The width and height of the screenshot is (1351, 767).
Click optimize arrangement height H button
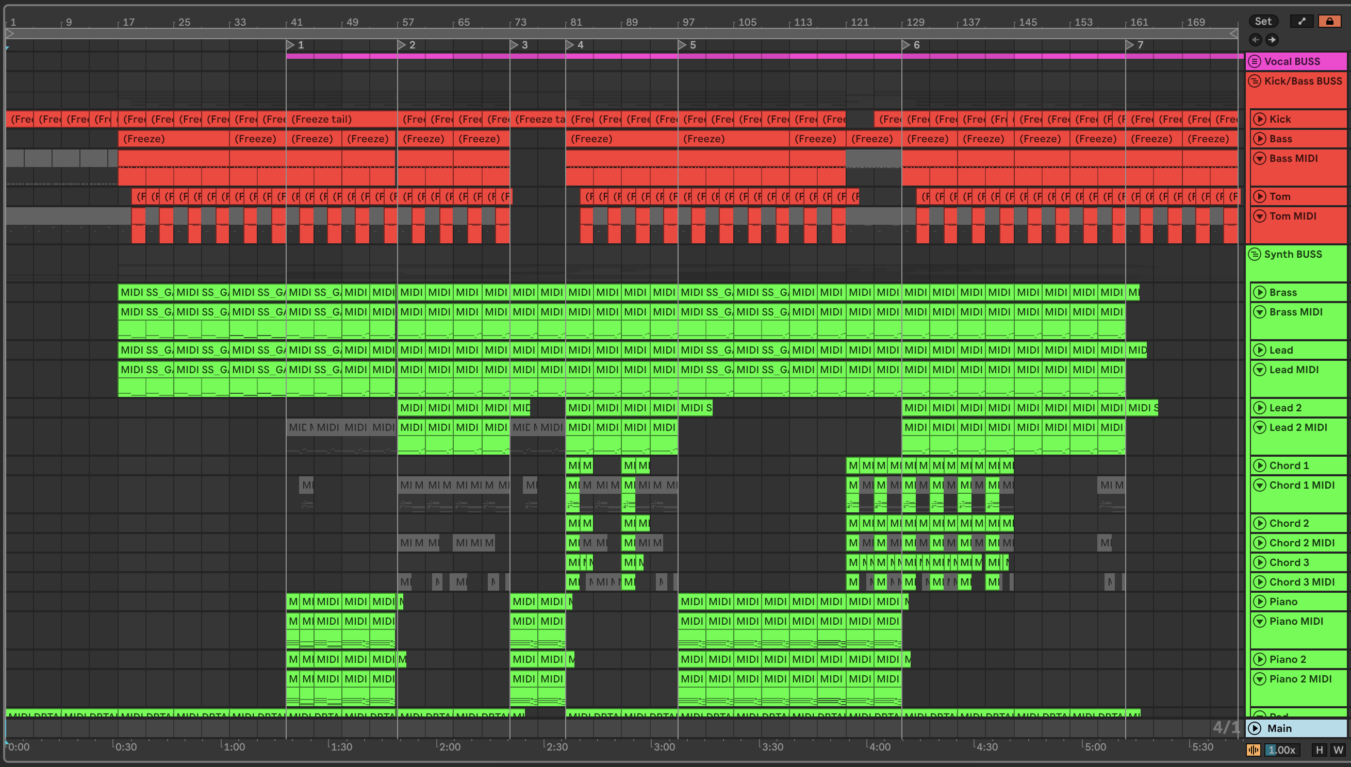pyautogui.click(x=1320, y=749)
